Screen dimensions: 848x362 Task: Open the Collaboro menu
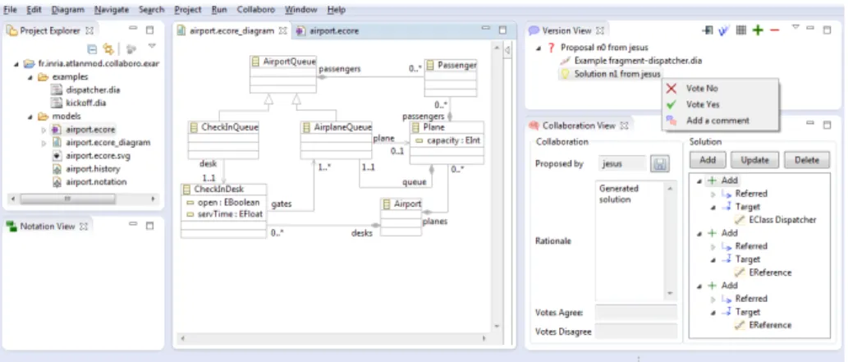[256, 9]
